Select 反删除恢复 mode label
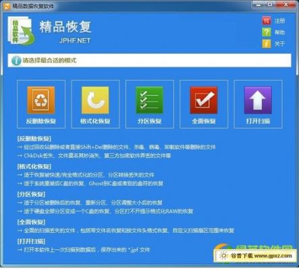This screenshot has height=270, width=299. [41, 122]
